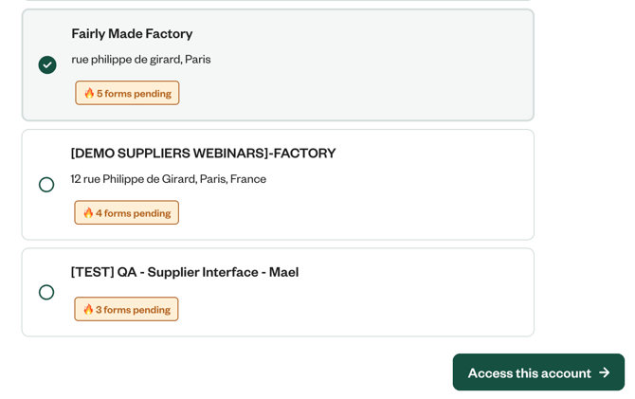
Task: Click the arrow icon in Access this account
Action: tap(605, 372)
